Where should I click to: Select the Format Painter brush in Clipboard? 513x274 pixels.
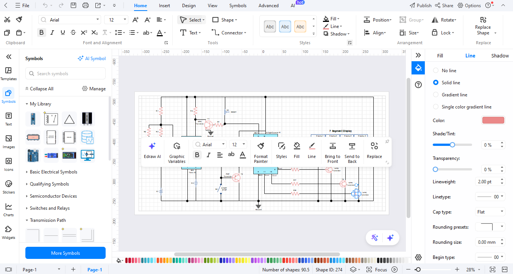tap(19, 20)
